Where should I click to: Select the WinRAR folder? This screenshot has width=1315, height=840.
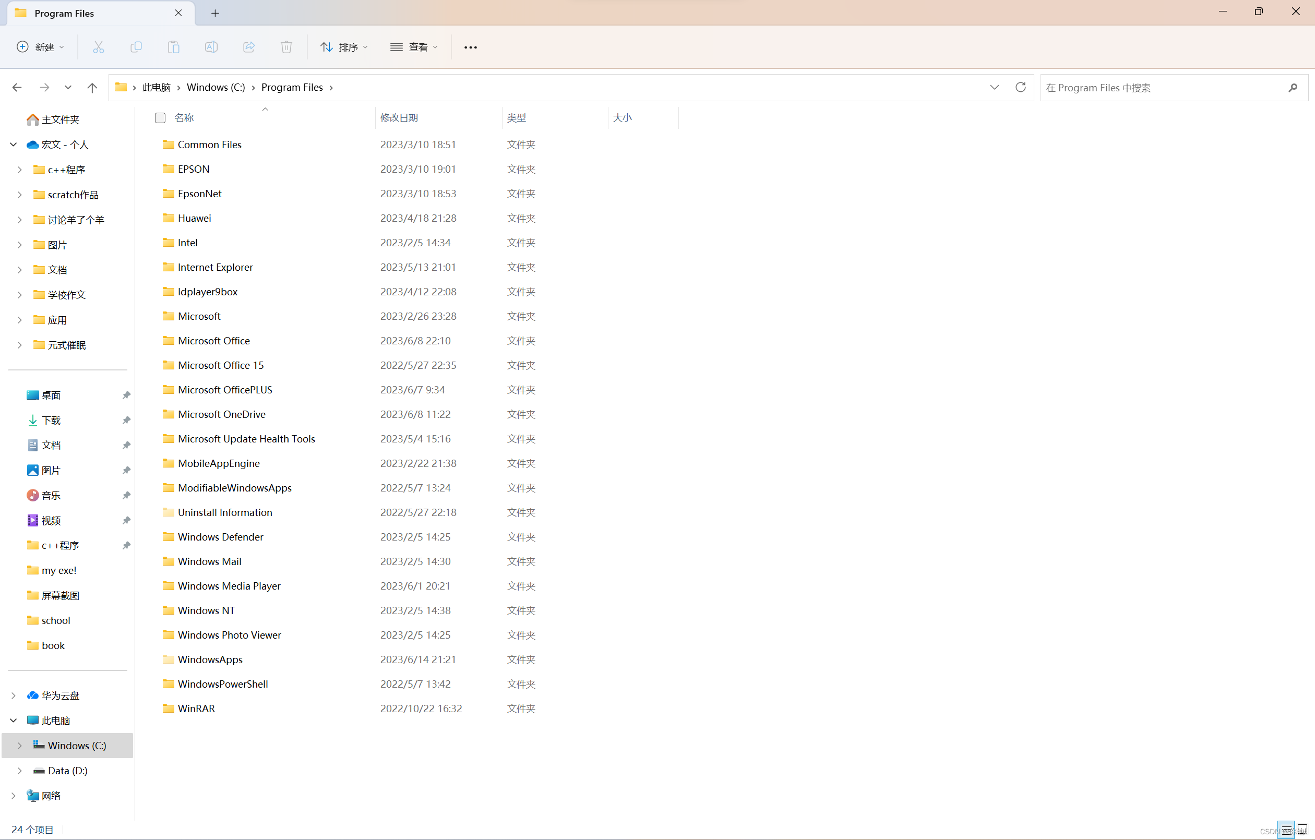point(196,709)
